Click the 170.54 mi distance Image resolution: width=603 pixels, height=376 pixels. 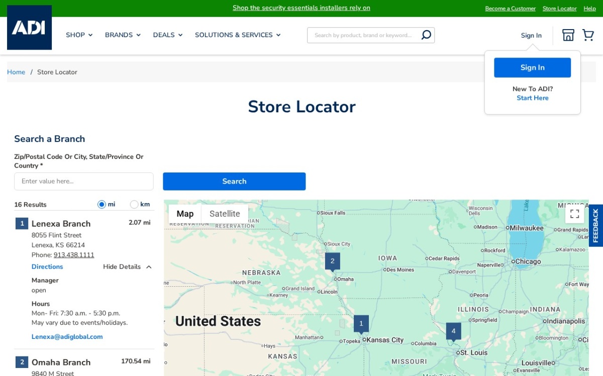136,361
